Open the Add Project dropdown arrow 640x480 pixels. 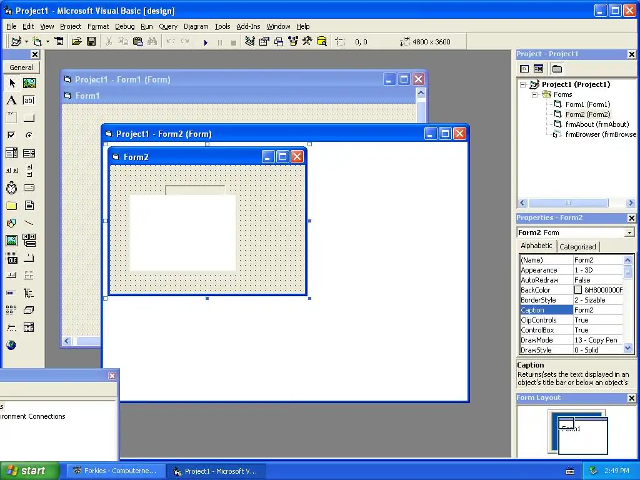[x=26, y=42]
